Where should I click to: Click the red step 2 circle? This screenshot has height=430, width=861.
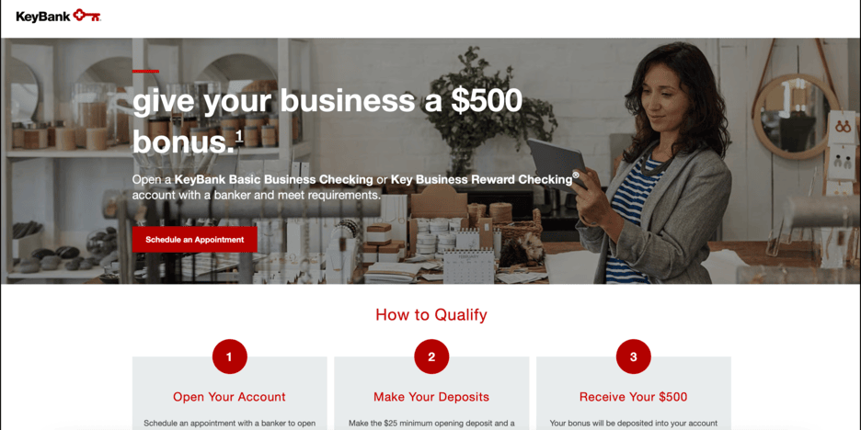431,357
